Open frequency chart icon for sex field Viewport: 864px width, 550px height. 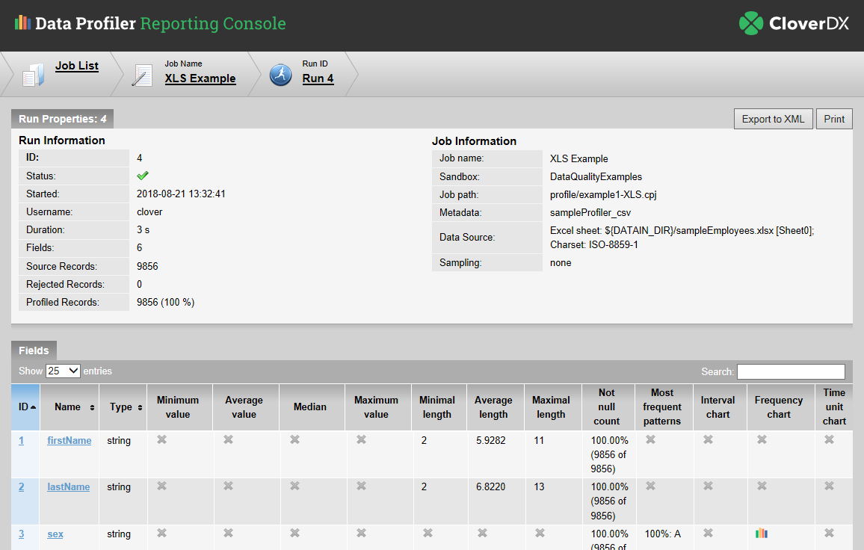[761, 534]
